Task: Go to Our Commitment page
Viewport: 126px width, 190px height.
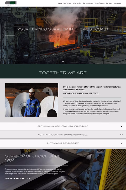Action: (x=88, y=3)
